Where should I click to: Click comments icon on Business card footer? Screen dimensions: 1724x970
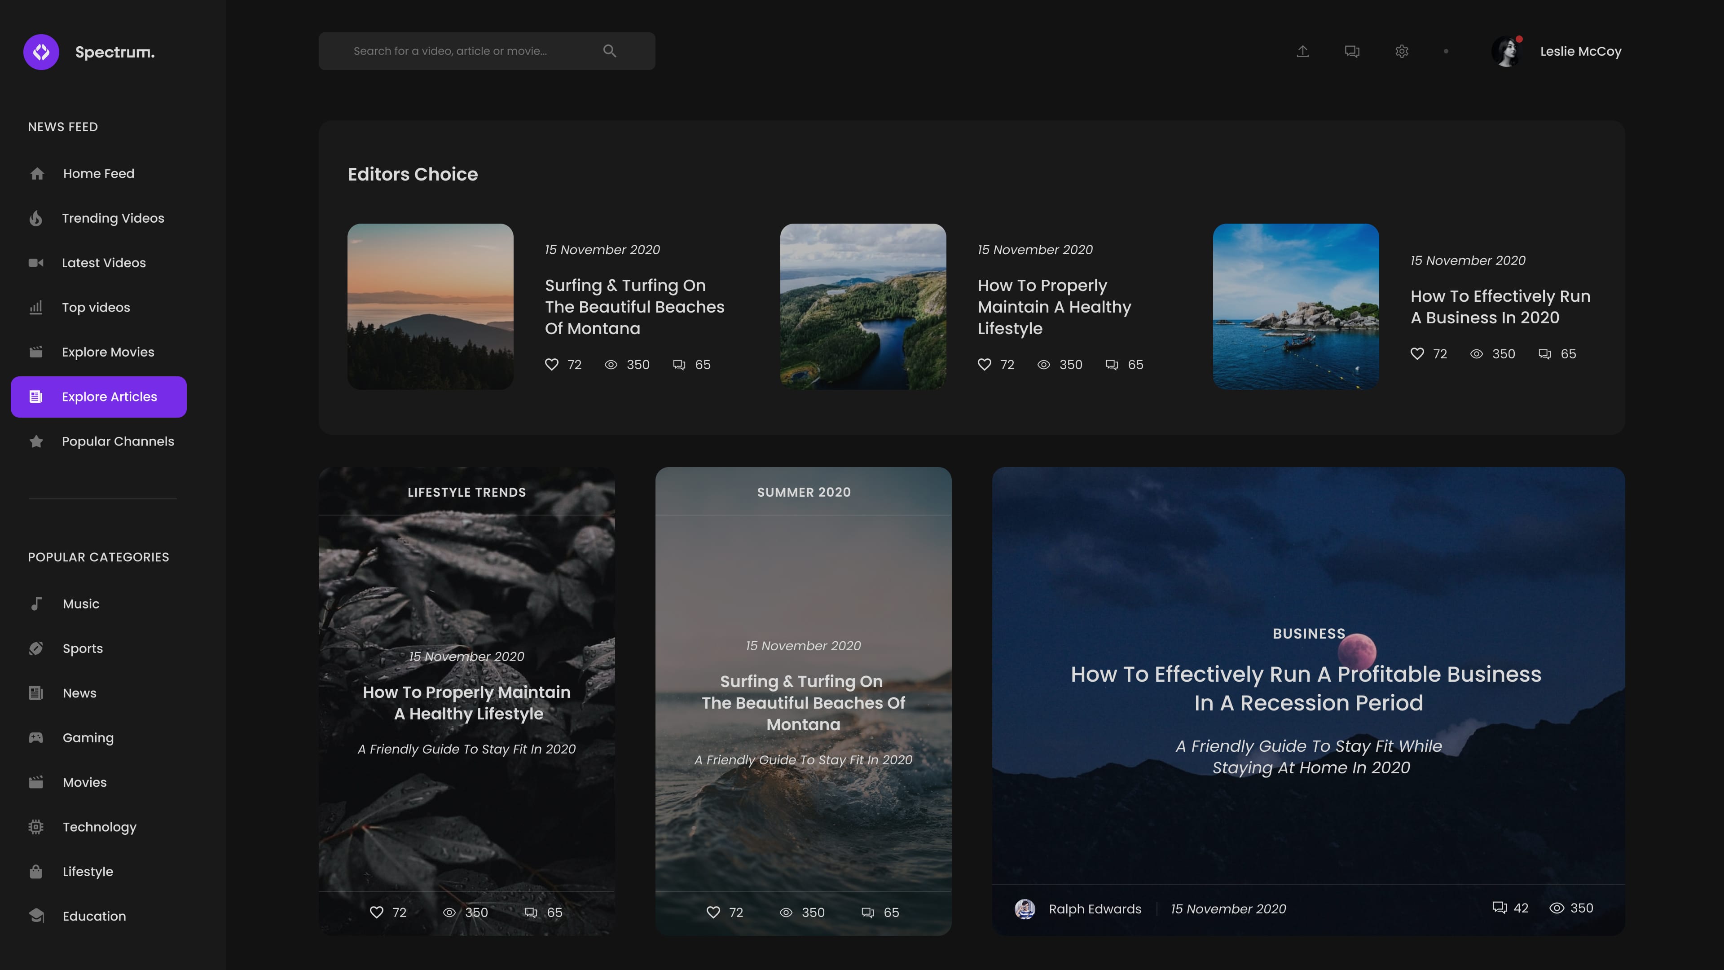pos(1500,907)
